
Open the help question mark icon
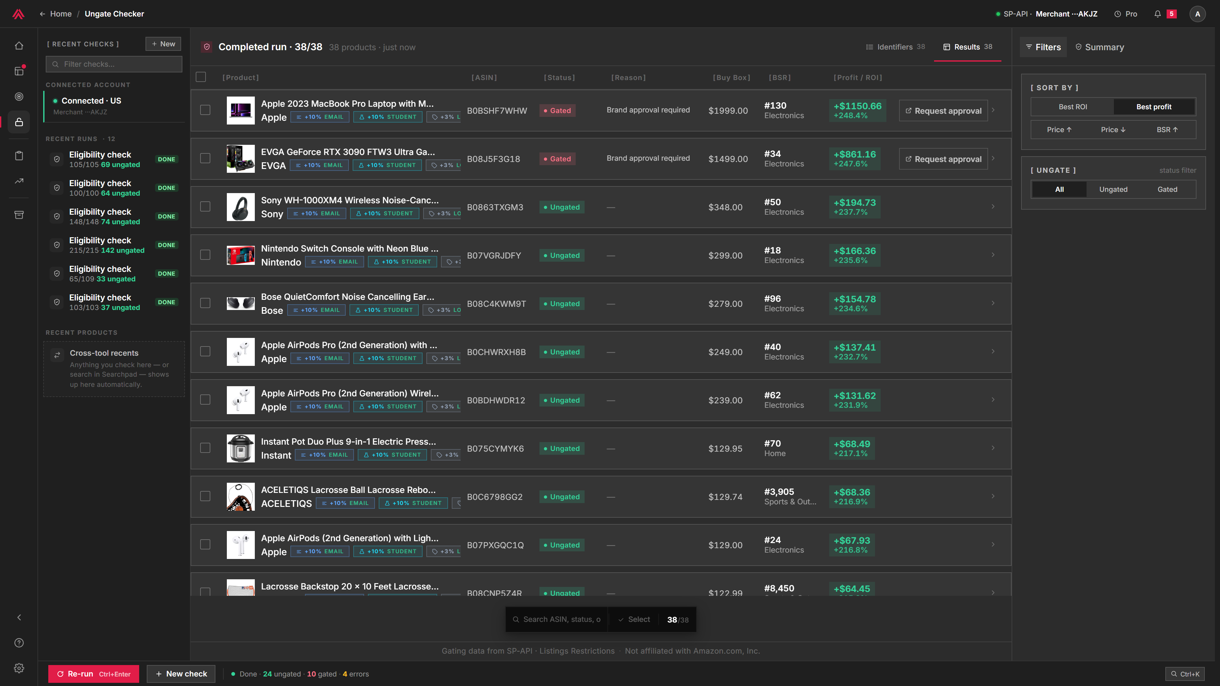[x=19, y=643]
